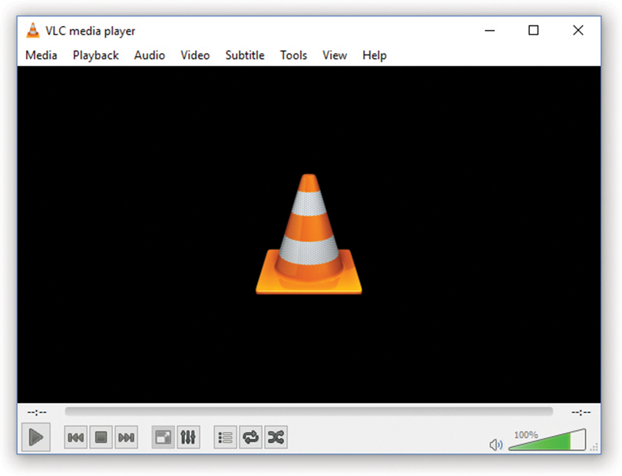622x476 pixels.
Task: Skip to next media track
Action: tap(126, 437)
